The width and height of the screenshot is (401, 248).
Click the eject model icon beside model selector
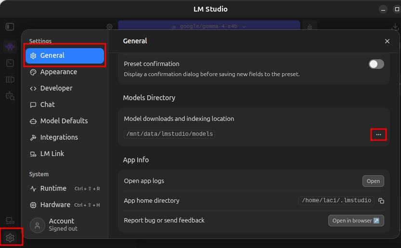tap(310, 26)
